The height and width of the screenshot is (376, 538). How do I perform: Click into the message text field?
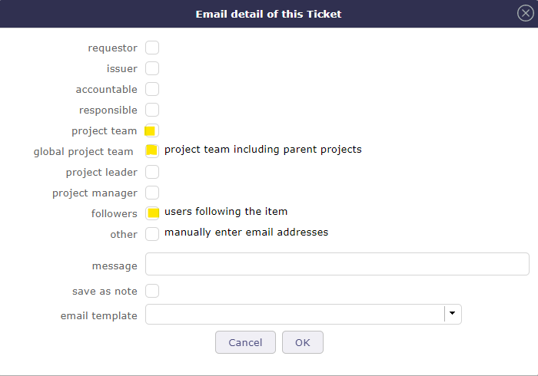point(337,264)
